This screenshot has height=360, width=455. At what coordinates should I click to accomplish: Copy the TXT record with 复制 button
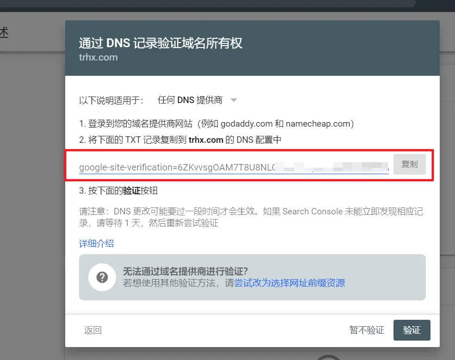[x=409, y=165]
